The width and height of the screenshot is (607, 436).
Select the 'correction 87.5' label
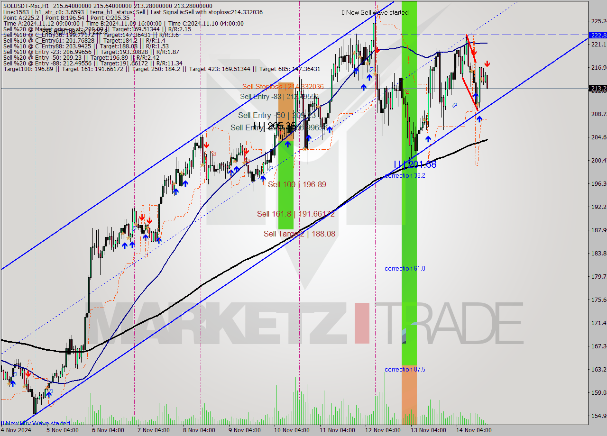point(405,369)
